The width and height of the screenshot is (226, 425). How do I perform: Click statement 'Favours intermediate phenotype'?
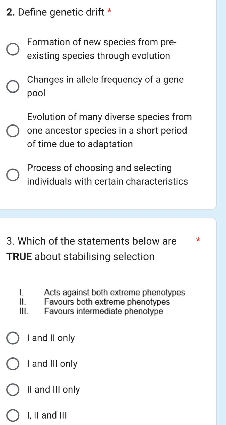click(103, 312)
